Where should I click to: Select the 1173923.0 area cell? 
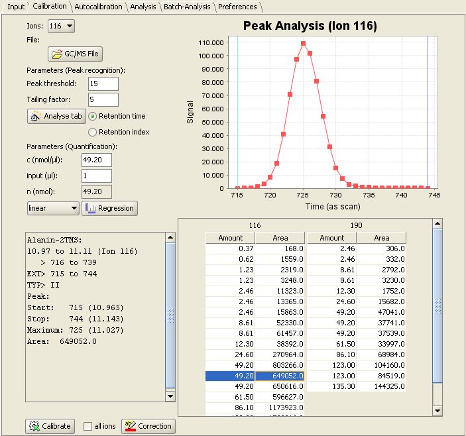(280, 408)
